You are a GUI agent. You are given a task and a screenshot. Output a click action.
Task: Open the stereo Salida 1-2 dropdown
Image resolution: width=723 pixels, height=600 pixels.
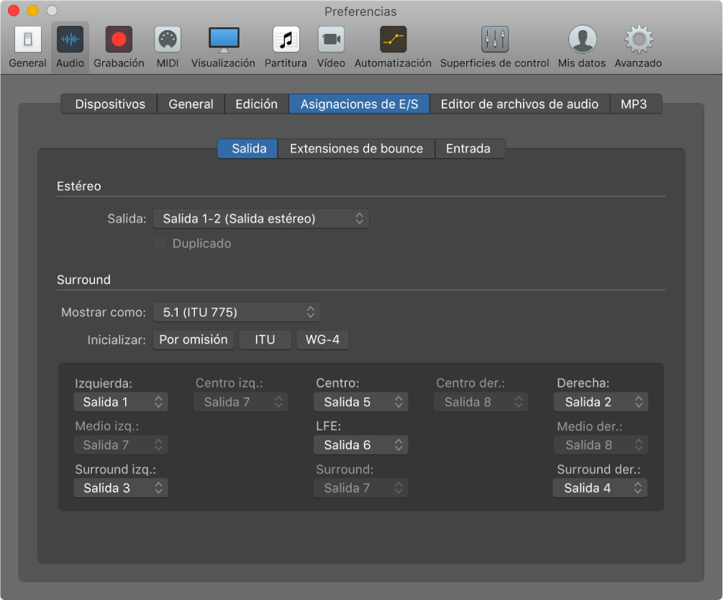click(260, 218)
